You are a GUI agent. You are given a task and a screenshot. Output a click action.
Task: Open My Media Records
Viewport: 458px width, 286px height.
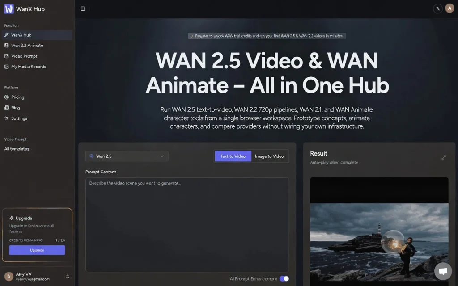[28, 67]
